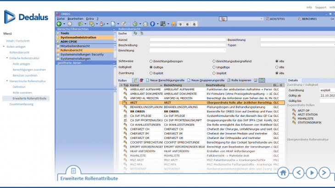335x188 pixels.
Task: Click Neue Berechtigungsrolle button
Action: click(x=164, y=80)
